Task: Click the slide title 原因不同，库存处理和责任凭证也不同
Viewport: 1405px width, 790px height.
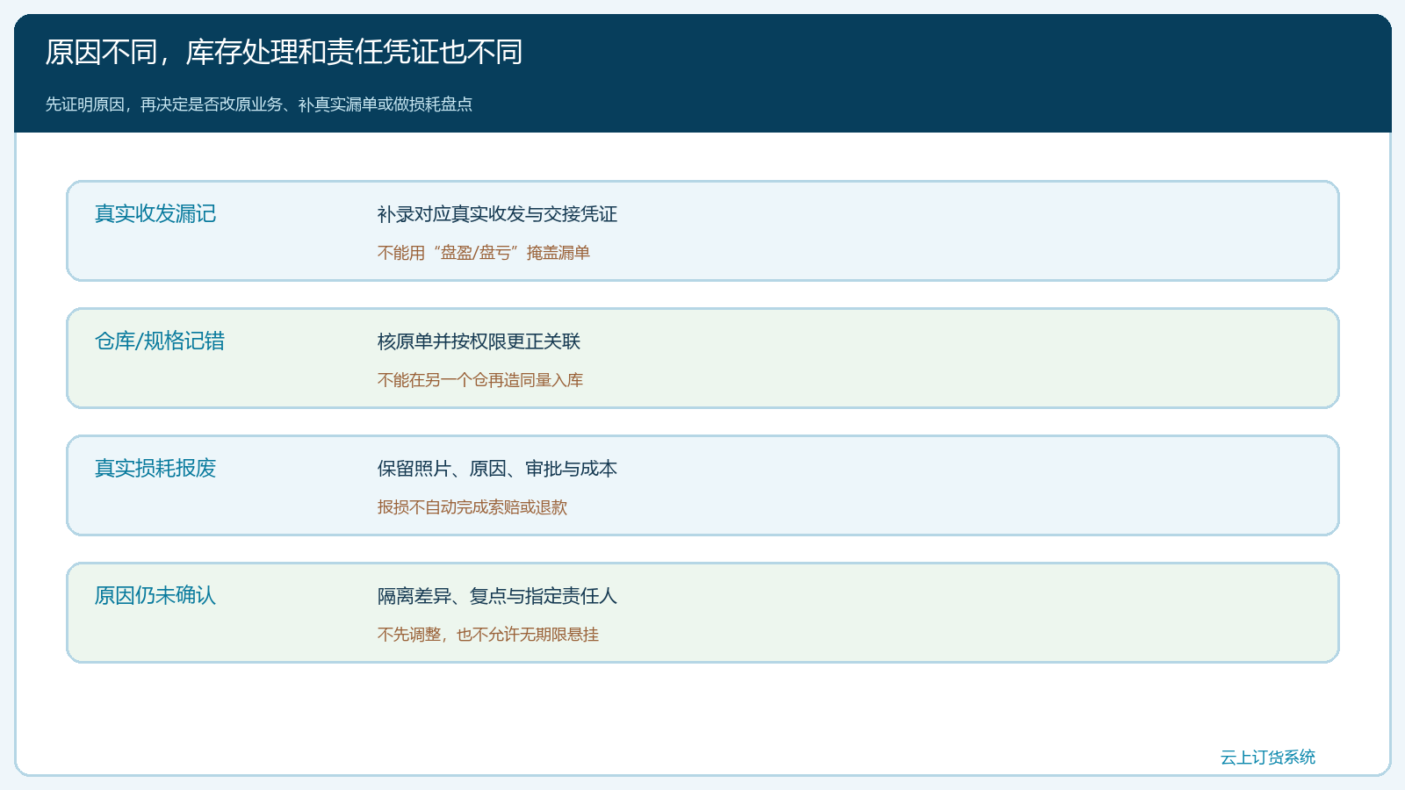Action: (x=284, y=53)
